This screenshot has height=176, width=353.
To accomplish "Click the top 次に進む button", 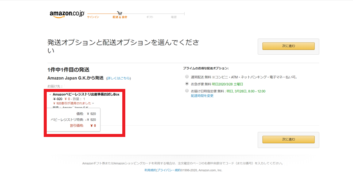I will tap(288, 46).
